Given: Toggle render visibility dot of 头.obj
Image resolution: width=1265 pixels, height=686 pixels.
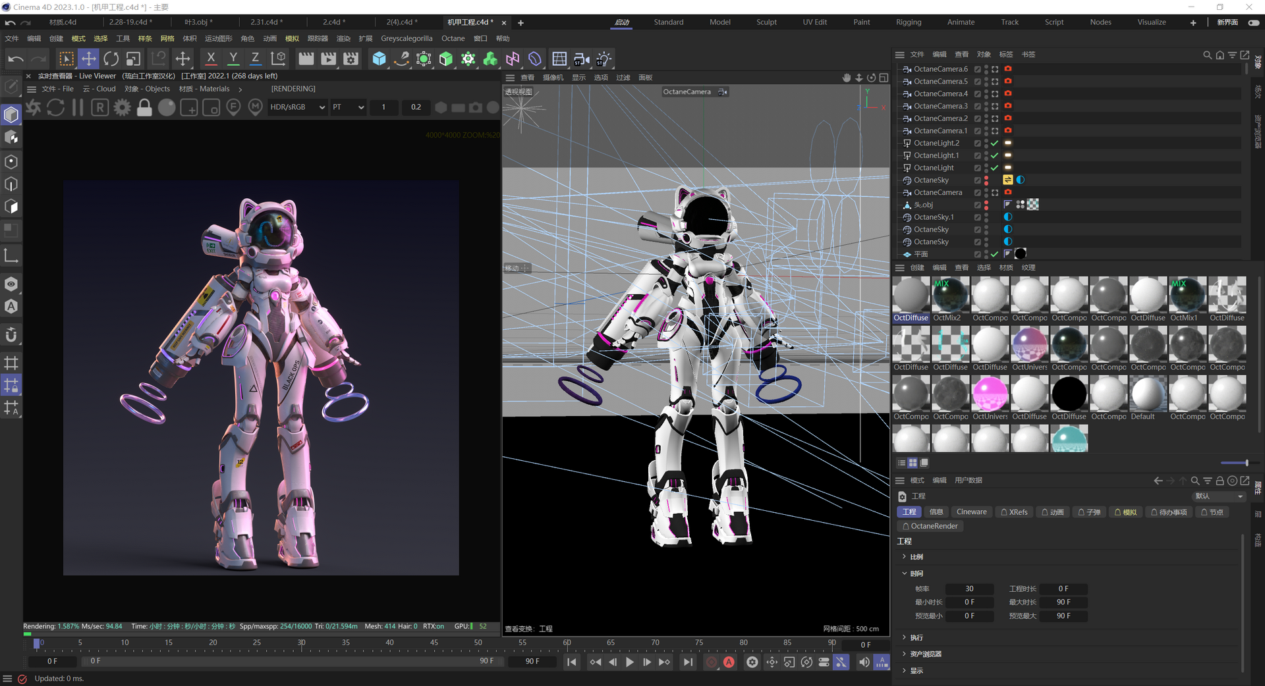Looking at the screenshot, I should point(985,207).
